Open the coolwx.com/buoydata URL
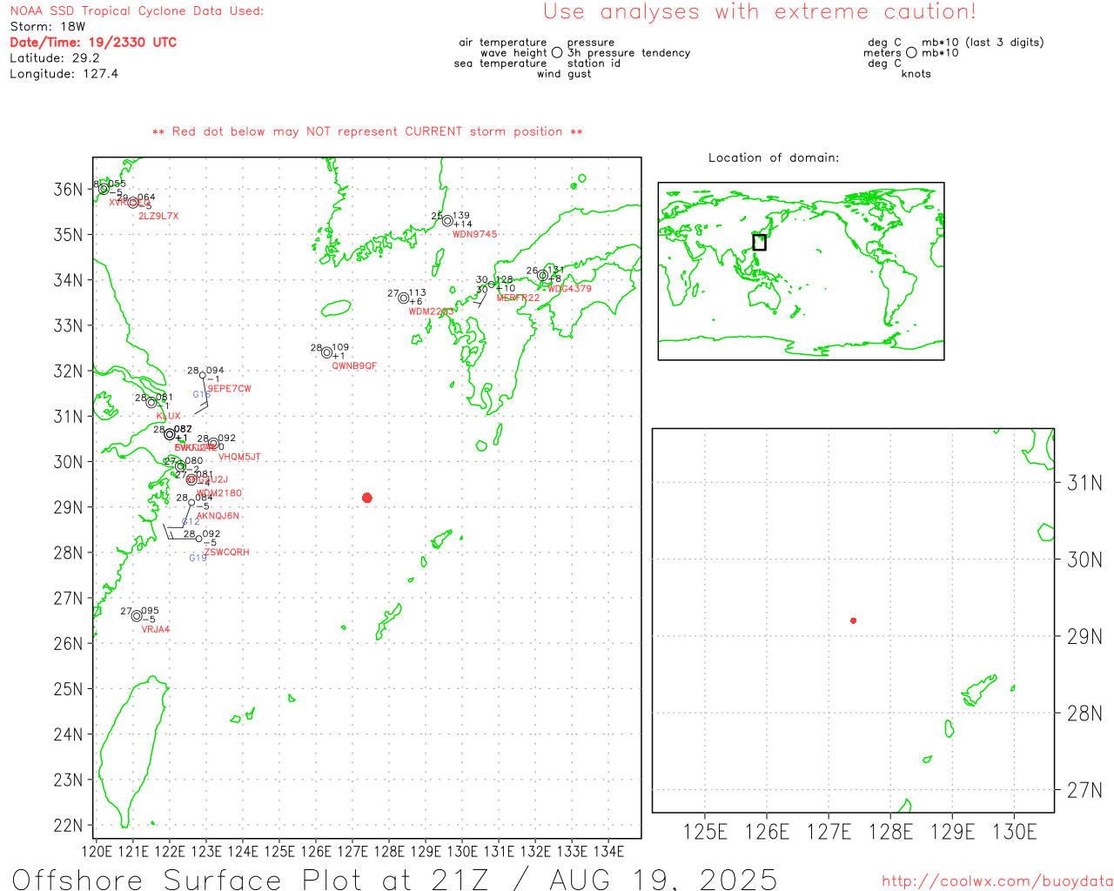This screenshot has height=891, width=1114. coord(997,881)
